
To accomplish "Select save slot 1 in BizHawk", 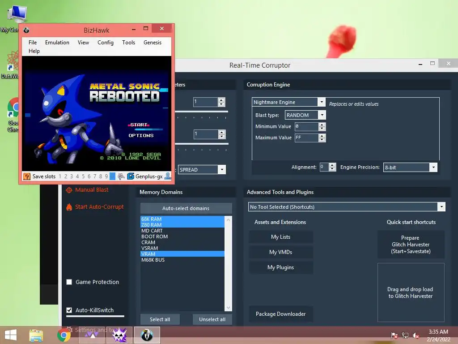I will click(60, 176).
